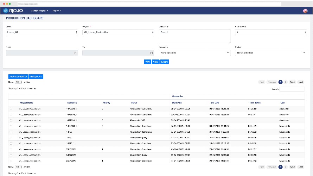Open the Status 'None selected' dropdown
Screen dimensions: 313x176
point(270,53)
